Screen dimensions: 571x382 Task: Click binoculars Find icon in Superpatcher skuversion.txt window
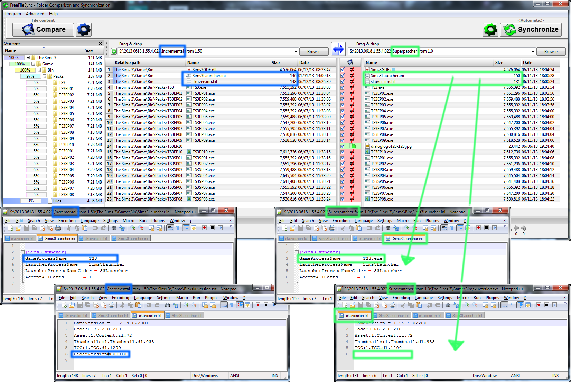[x=448, y=305]
